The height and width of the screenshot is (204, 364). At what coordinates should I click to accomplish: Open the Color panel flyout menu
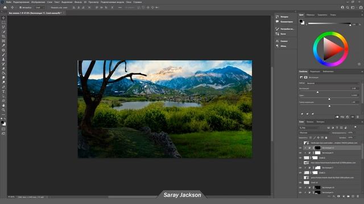(x=362, y=15)
